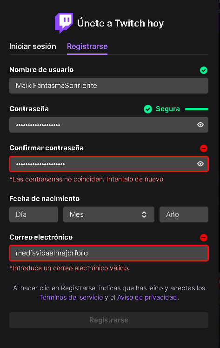Click the green password strength bar
Image resolution: width=220 pixels, height=348 pixels.
pos(197,109)
